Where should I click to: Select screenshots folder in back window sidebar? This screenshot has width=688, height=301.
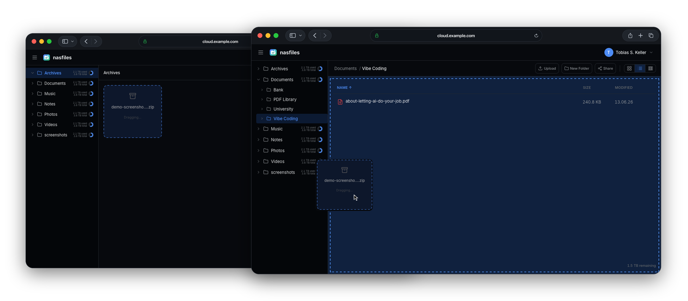62,135
